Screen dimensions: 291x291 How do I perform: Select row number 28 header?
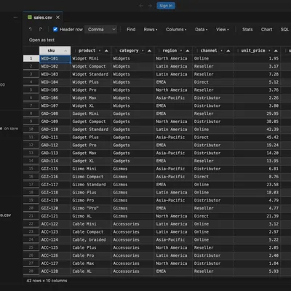(x=31, y=271)
